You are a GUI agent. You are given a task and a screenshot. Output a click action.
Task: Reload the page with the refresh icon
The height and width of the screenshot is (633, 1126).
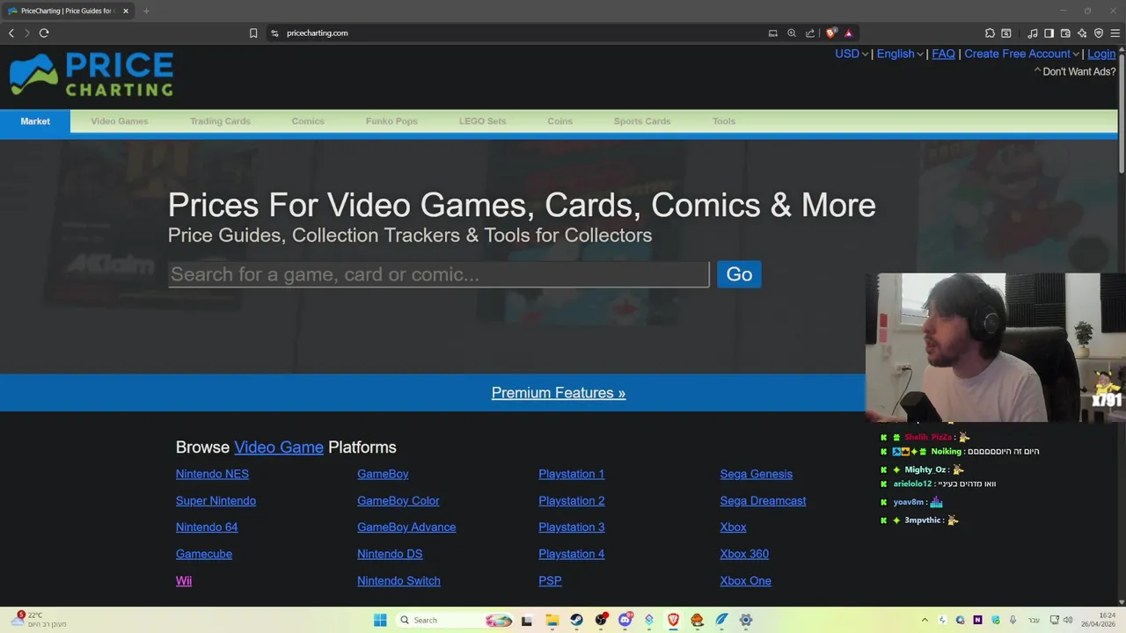pyautogui.click(x=44, y=33)
